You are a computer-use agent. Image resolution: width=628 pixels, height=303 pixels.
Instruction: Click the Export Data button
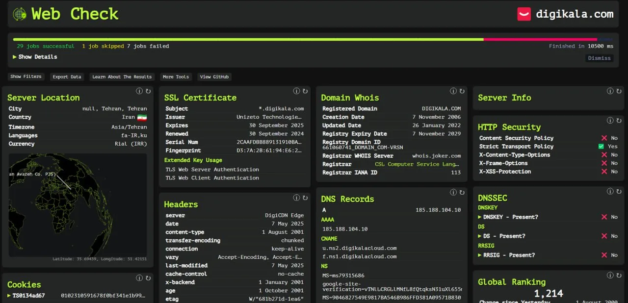(67, 77)
